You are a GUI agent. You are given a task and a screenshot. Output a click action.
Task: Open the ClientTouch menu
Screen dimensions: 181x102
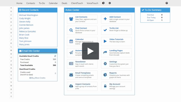click(77, 3)
